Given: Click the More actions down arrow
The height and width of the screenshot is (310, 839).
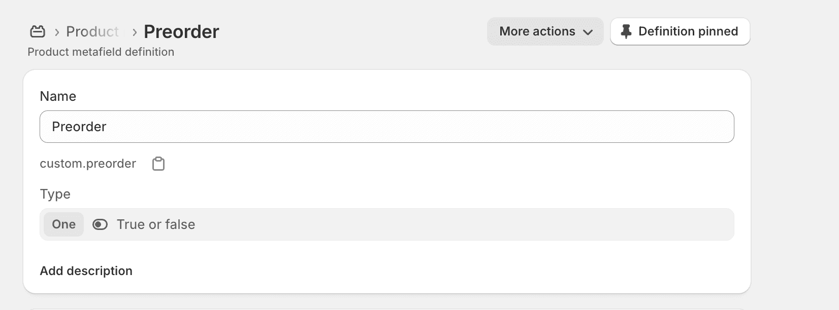Looking at the screenshot, I should click(x=588, y=32).
